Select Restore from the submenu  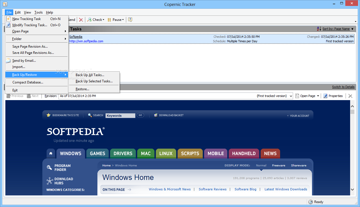[x=94, y=89]
